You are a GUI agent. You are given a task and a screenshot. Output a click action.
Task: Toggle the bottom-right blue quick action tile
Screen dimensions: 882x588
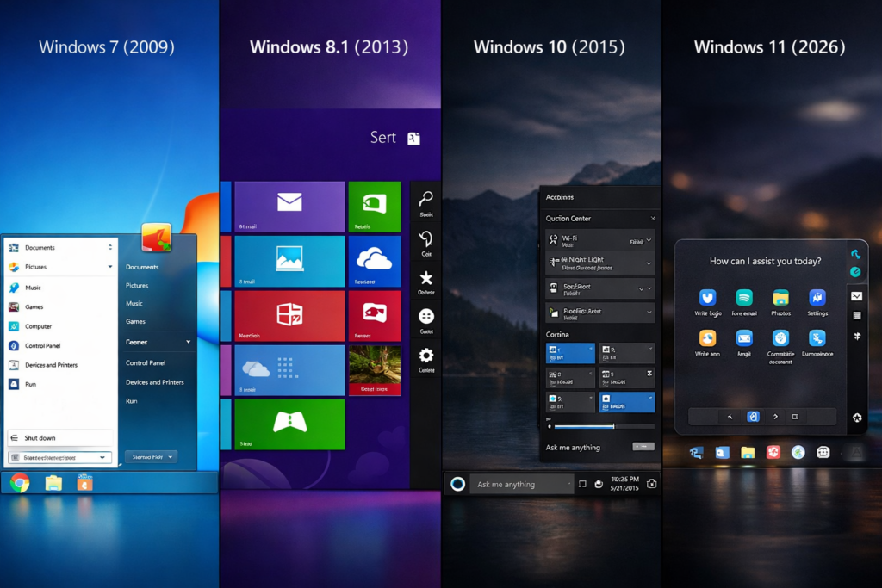pyautogui.click(x=626, y=402)
